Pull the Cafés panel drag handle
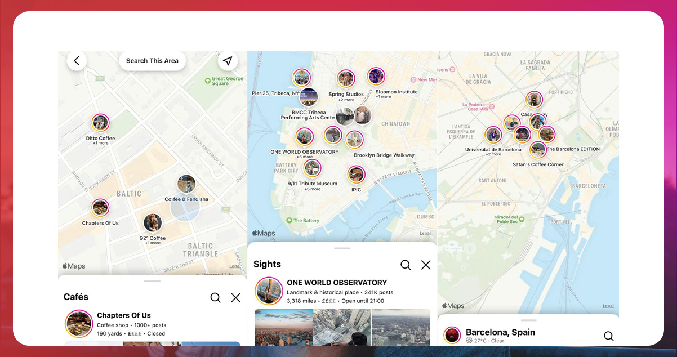Image resolution: width=677 pixels, height=357 pixels. coord(152,281)
